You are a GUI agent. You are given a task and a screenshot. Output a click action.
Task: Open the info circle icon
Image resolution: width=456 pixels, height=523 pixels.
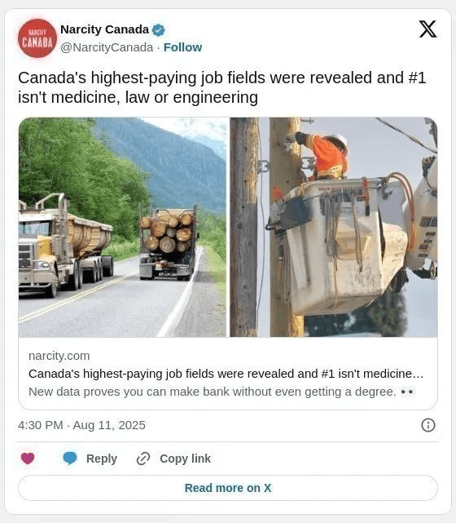pyautogui.click(x=428, y=425)
